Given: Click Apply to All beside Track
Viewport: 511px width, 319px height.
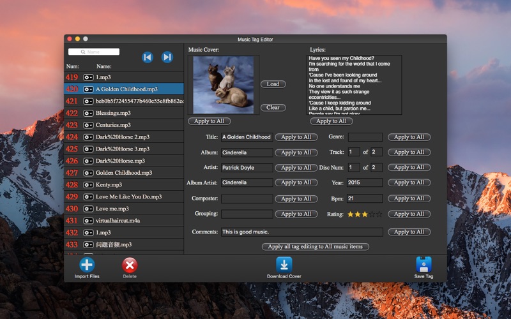Looking at the screenshot, I should click(x=409, y=152).
